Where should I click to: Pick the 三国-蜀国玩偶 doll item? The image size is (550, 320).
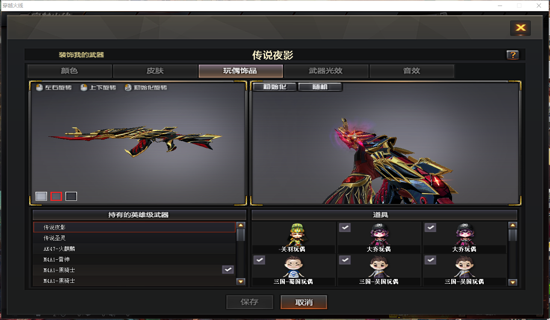pyautogui.click(x=293, y=270)
